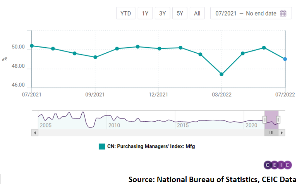Click the 2020 label in navigator

pos(251,125)
